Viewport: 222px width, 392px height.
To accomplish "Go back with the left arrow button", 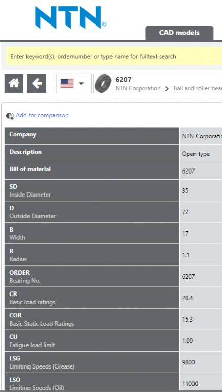I will [37, 83].
